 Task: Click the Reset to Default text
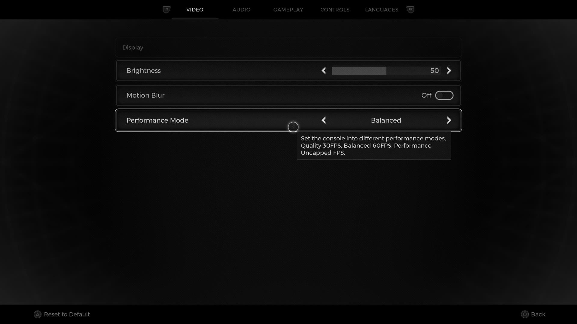pos(67,314)
